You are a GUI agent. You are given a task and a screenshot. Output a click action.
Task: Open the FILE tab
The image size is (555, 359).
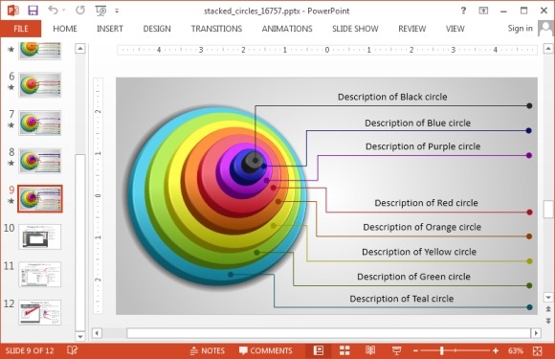pyautogui.click(x=21, y=29)
